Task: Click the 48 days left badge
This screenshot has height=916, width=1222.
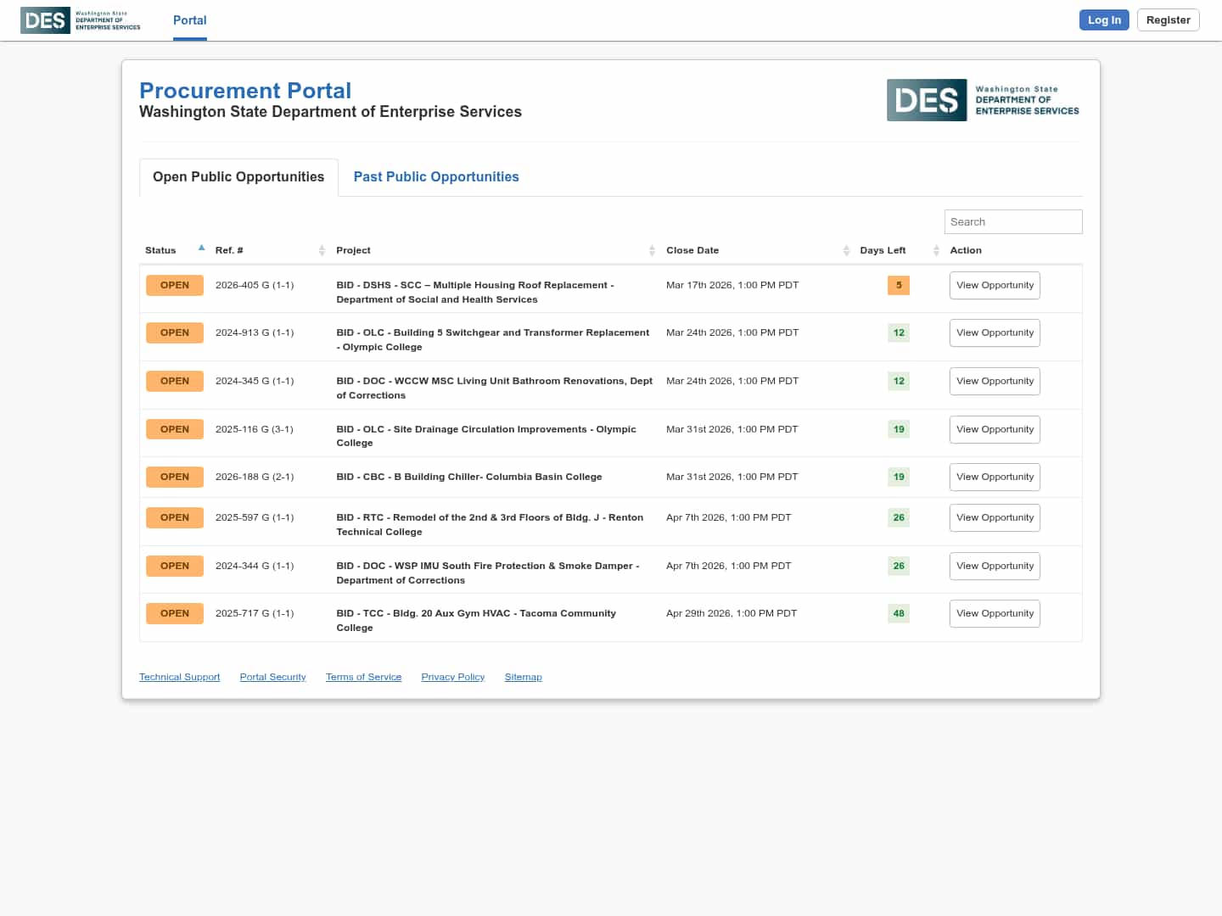Action: click(898, 613)
